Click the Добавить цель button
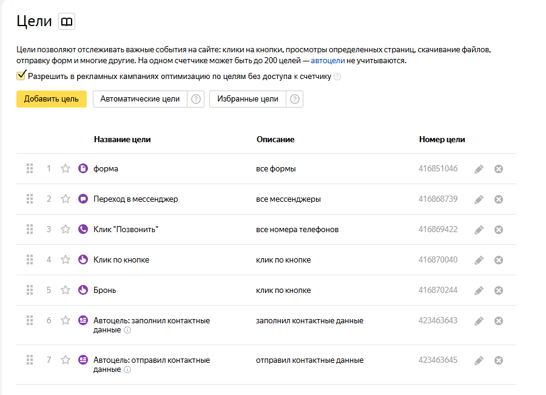Image resolution: width=546 pixels, height=395 pixels. point(52,99)
